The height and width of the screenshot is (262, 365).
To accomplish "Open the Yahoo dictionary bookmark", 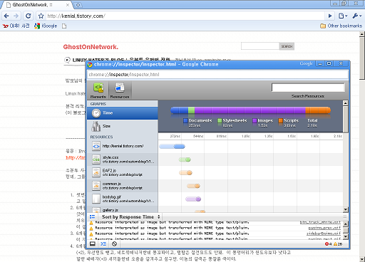I will pos(16,26).
